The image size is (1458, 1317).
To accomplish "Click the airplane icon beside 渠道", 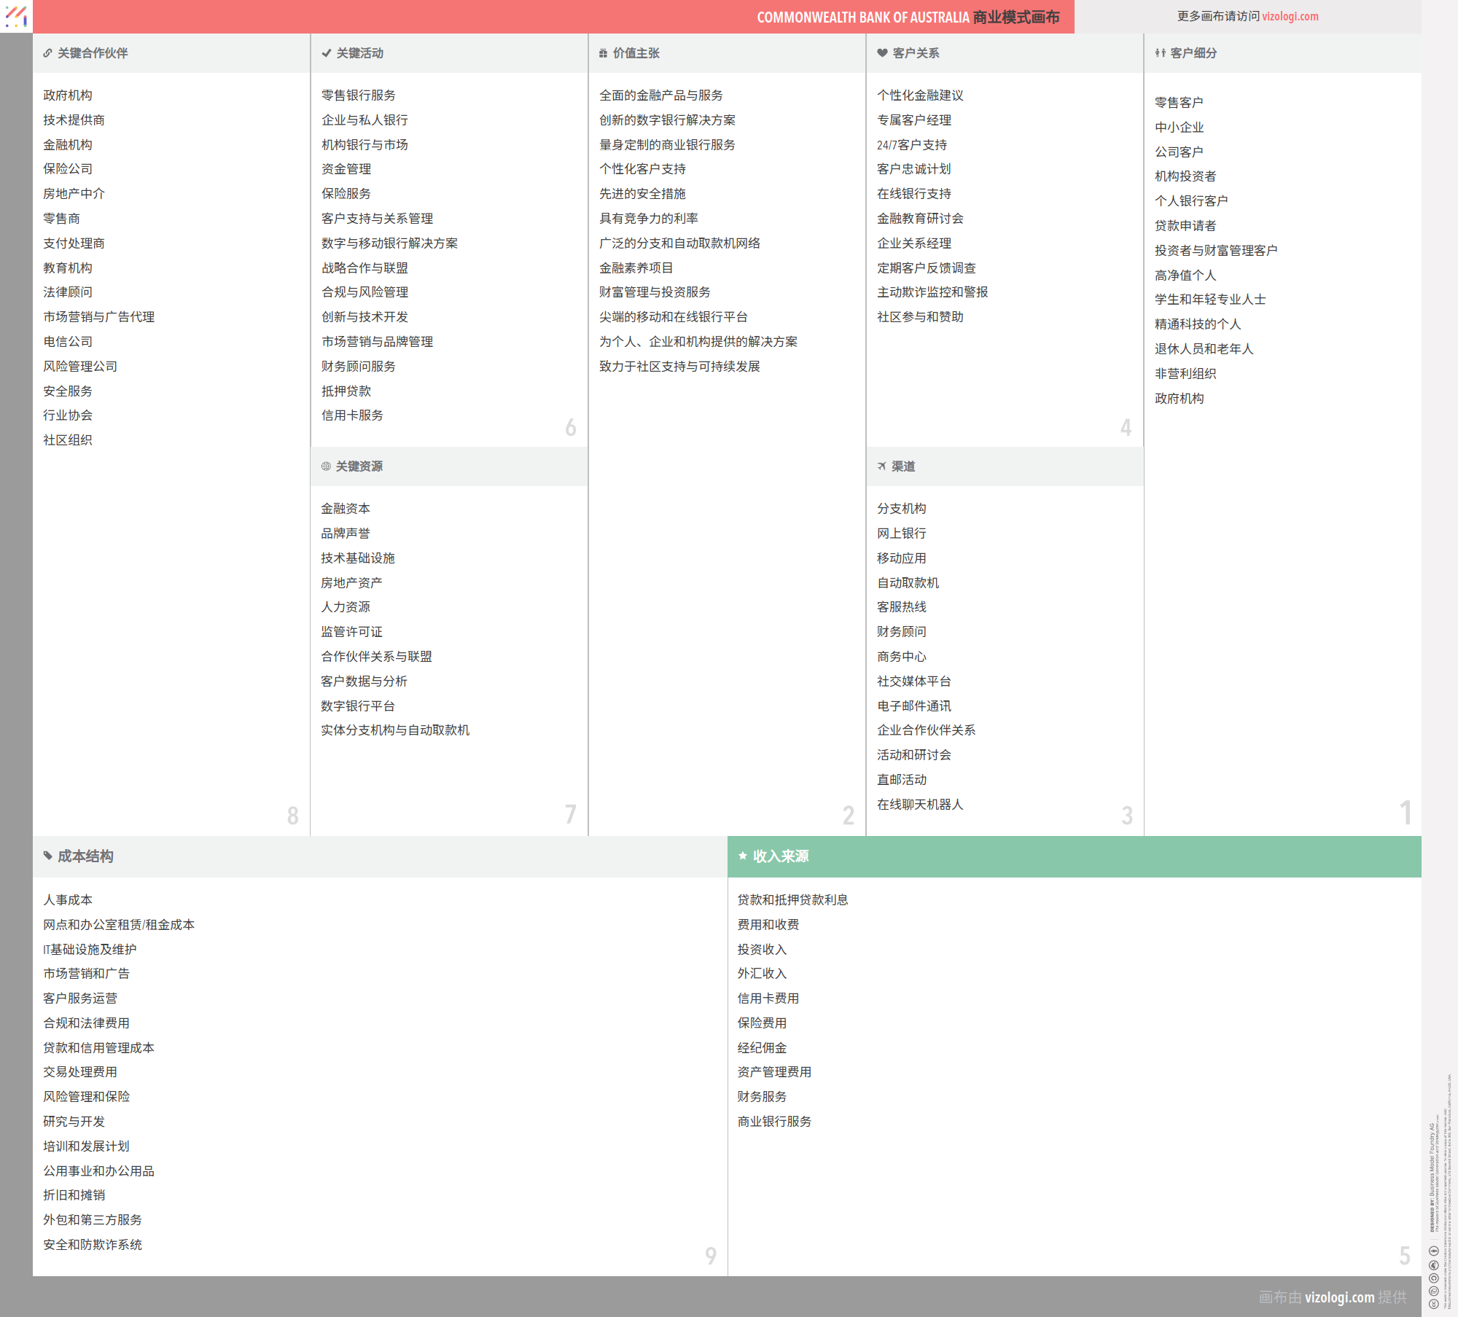I will [882, 466].
